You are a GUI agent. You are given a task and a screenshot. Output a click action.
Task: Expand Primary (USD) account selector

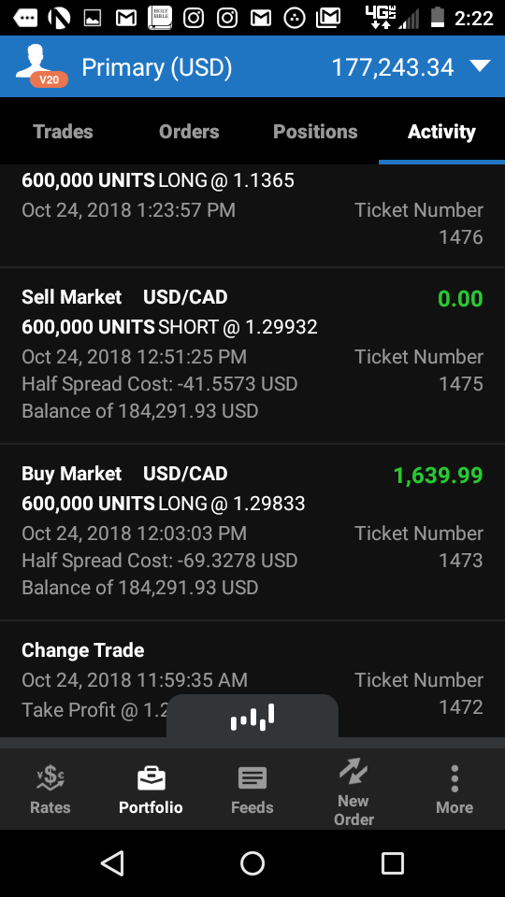pos(157,67)
